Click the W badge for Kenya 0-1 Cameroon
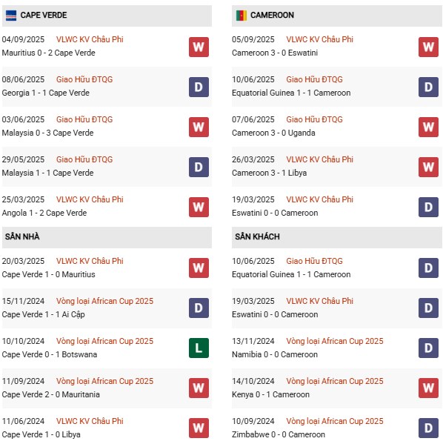Screen dimensions: 443x444 tap(428, 388)
